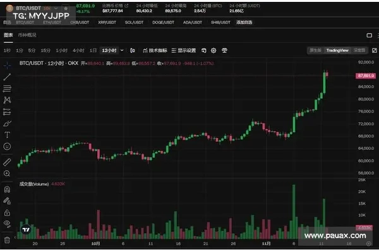Click the panel layout icon at top right
The height and width of the screenshot is (252, 379).
[x=369, y=35]
